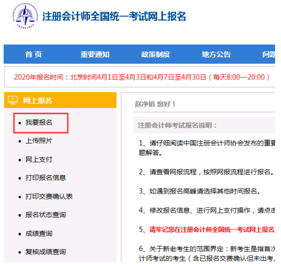Click the site title 注册会计师全国统一考试网上报名
281x264 pixels.
(x=114, y=17)
